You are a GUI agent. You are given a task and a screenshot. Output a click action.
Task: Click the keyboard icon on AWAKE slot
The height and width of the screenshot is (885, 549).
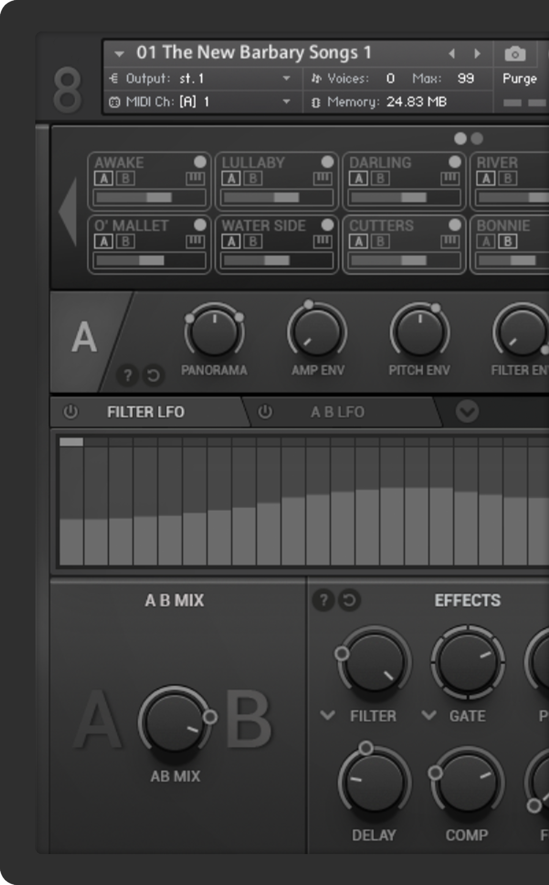point(195,179)
